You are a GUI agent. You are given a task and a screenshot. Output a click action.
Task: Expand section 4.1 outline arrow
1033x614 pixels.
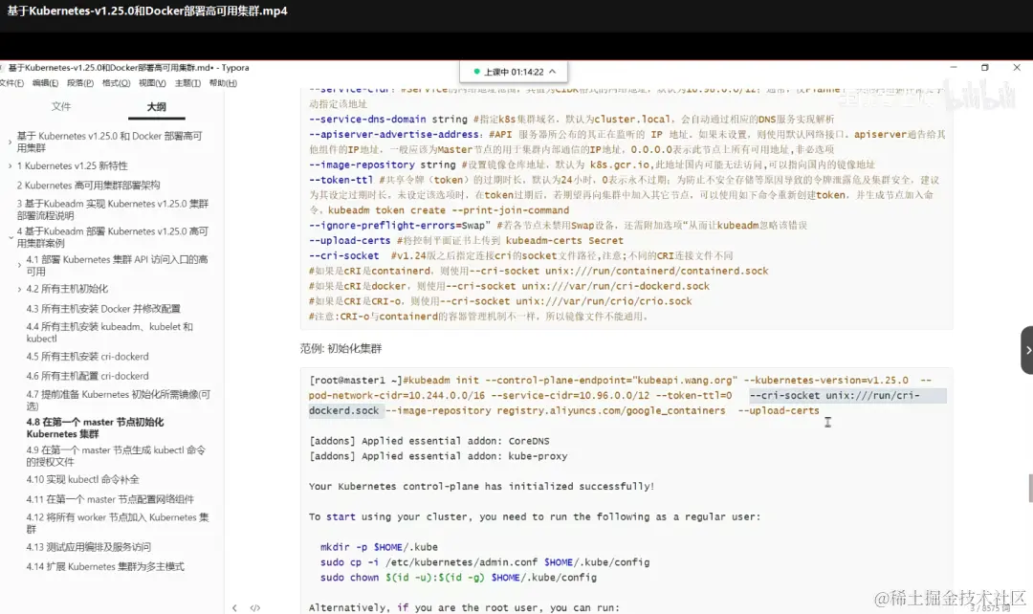[19, 266]
